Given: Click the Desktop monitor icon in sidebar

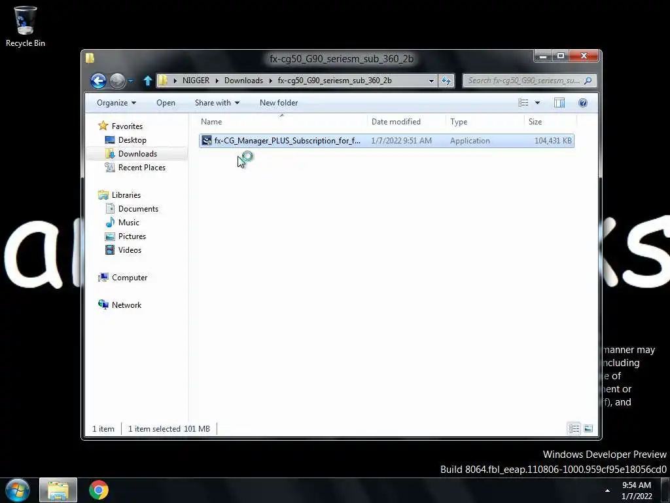Looking at the screenshot, I should 110,140.
